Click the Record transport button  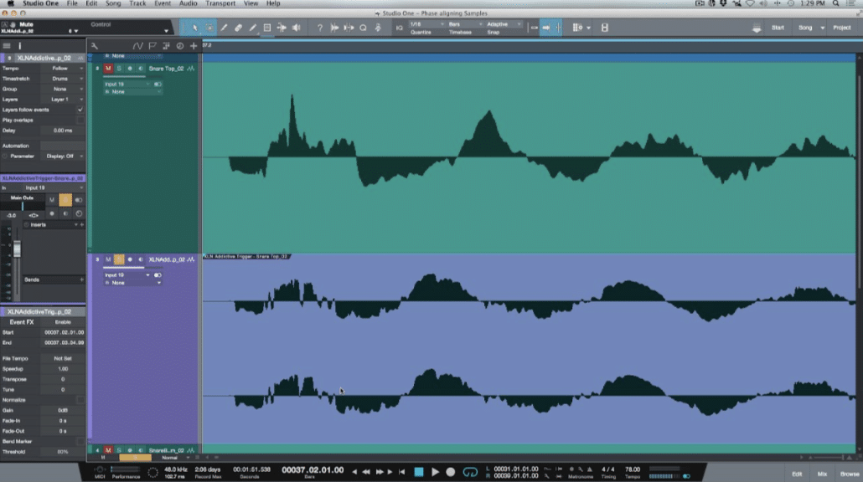(450, 472)
